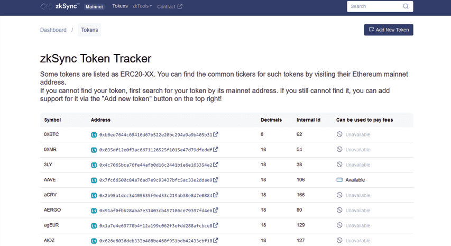Click the L1 badge icon in agEUR row
This screenshot has width=451, height=246.
(94, 225)
